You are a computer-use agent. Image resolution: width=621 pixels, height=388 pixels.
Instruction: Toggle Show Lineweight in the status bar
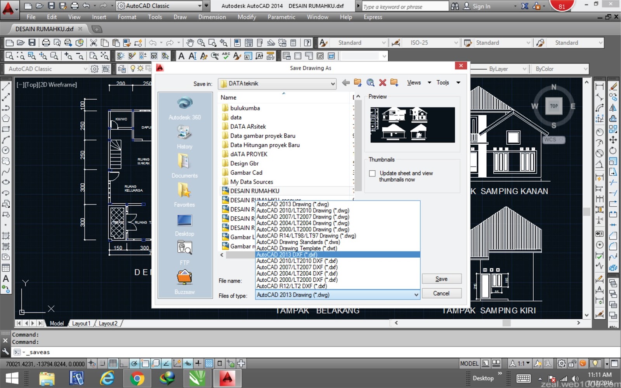coord(198,364)
